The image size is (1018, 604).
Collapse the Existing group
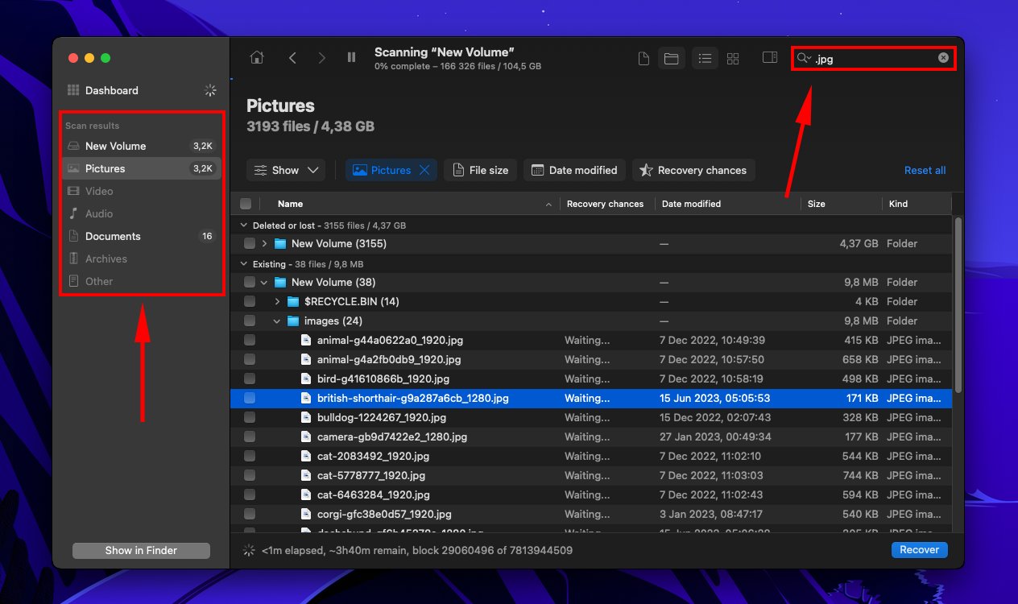point(244,264)
